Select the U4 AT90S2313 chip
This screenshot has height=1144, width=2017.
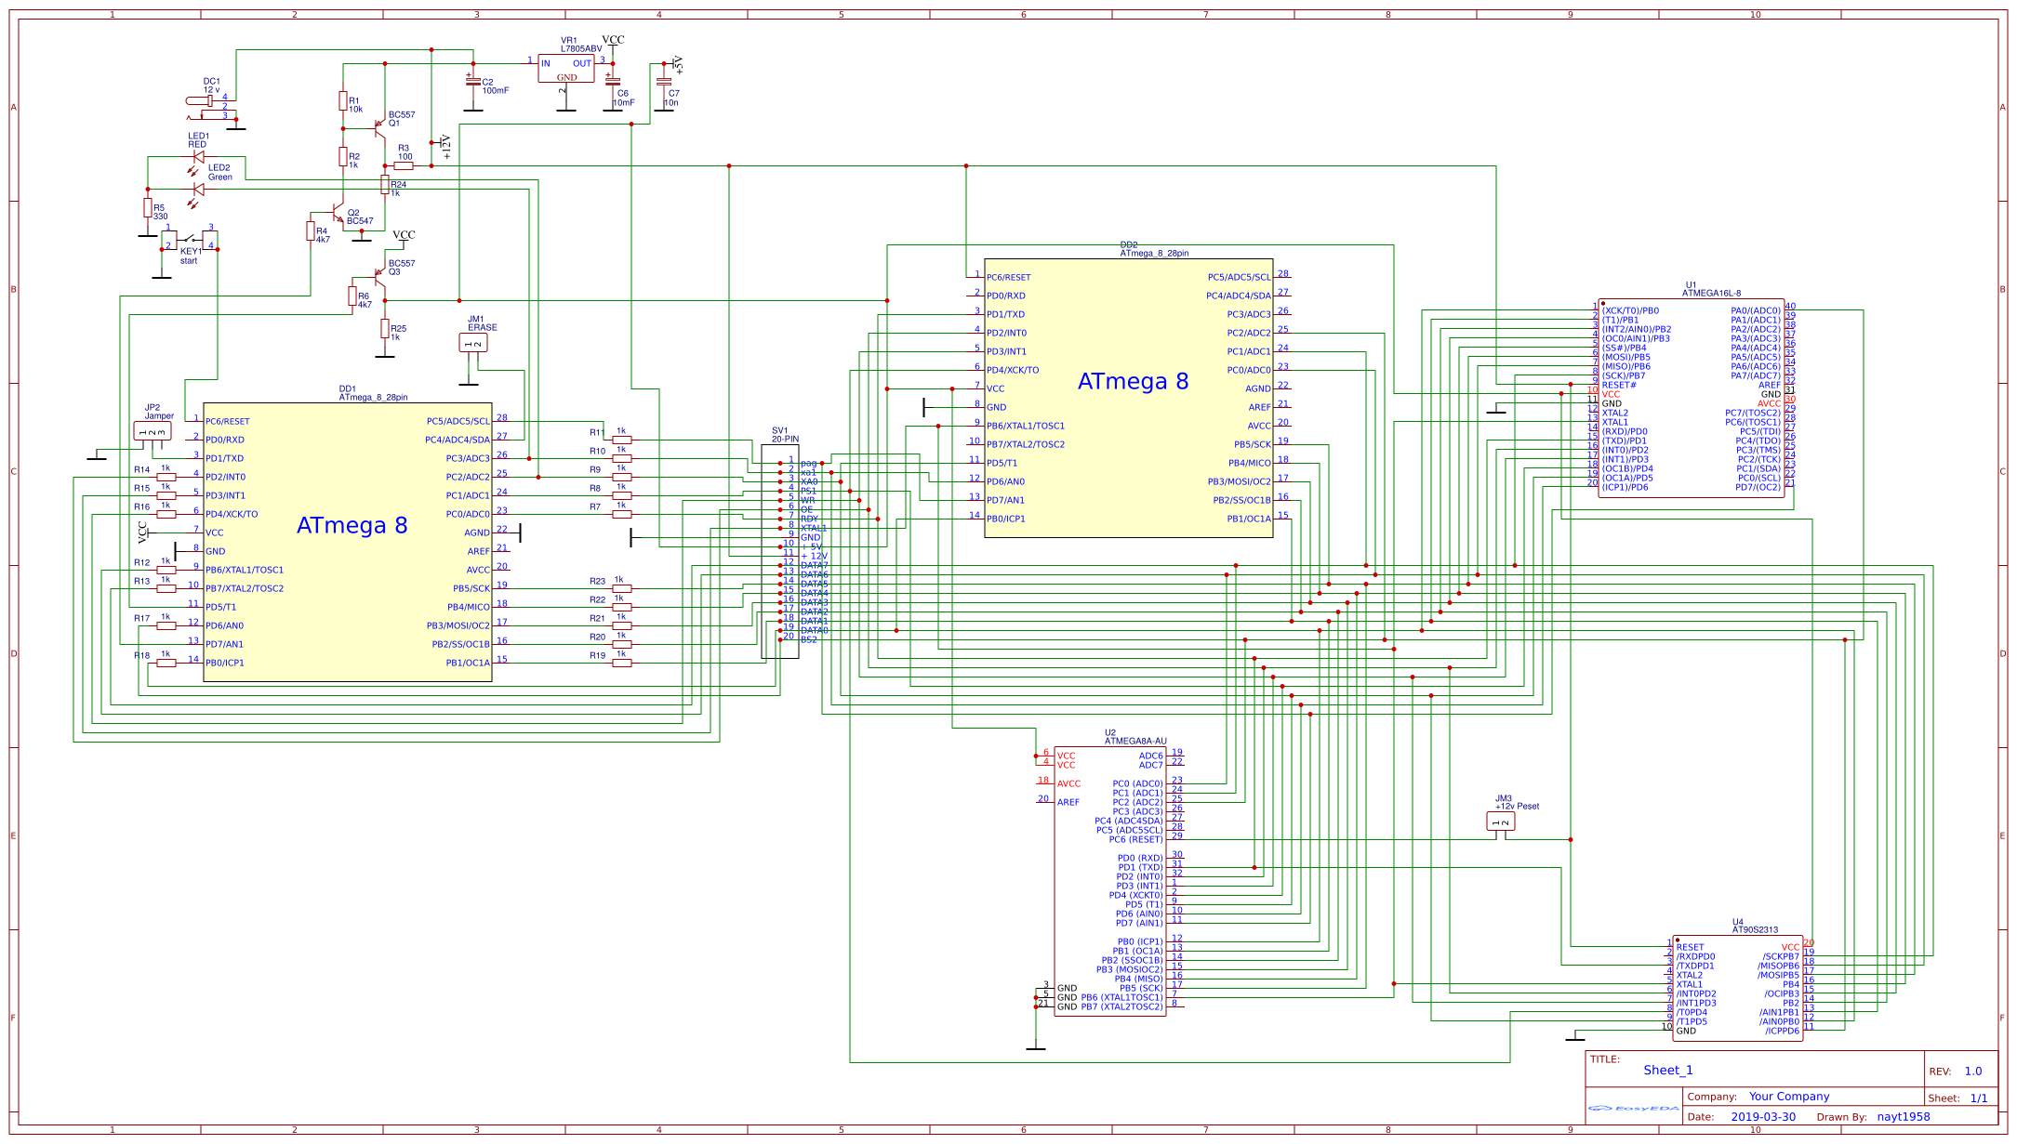point(1736,988)
